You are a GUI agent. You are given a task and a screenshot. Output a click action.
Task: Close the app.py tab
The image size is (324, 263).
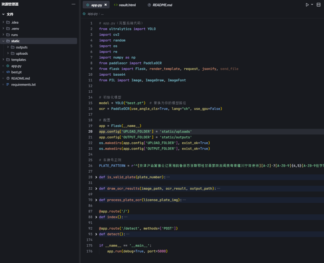point(106,5)
